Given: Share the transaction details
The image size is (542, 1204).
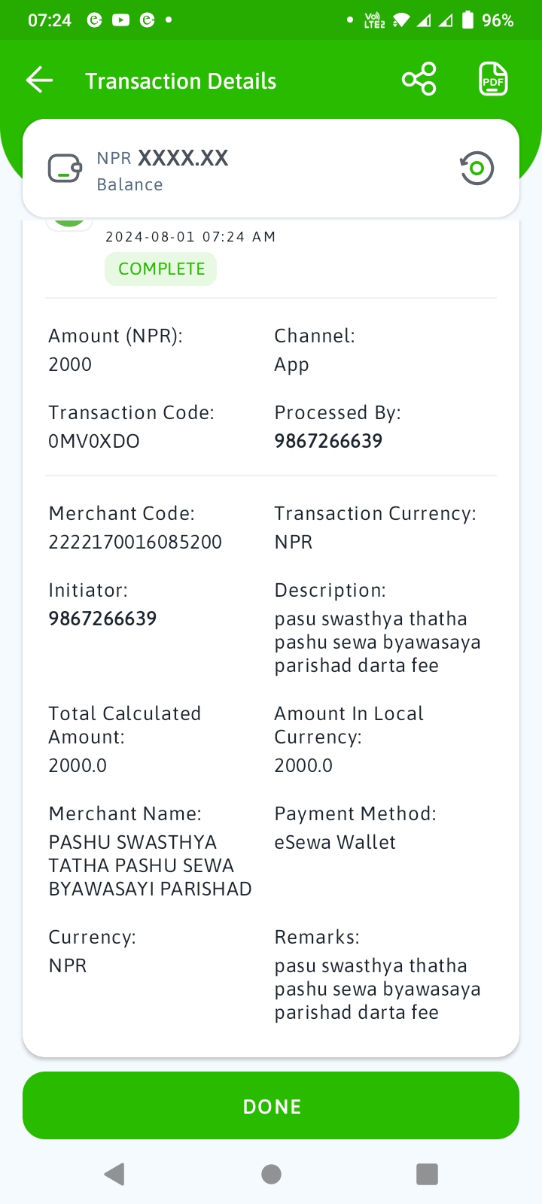Looking at the screenshot, I should click(419, 79).
